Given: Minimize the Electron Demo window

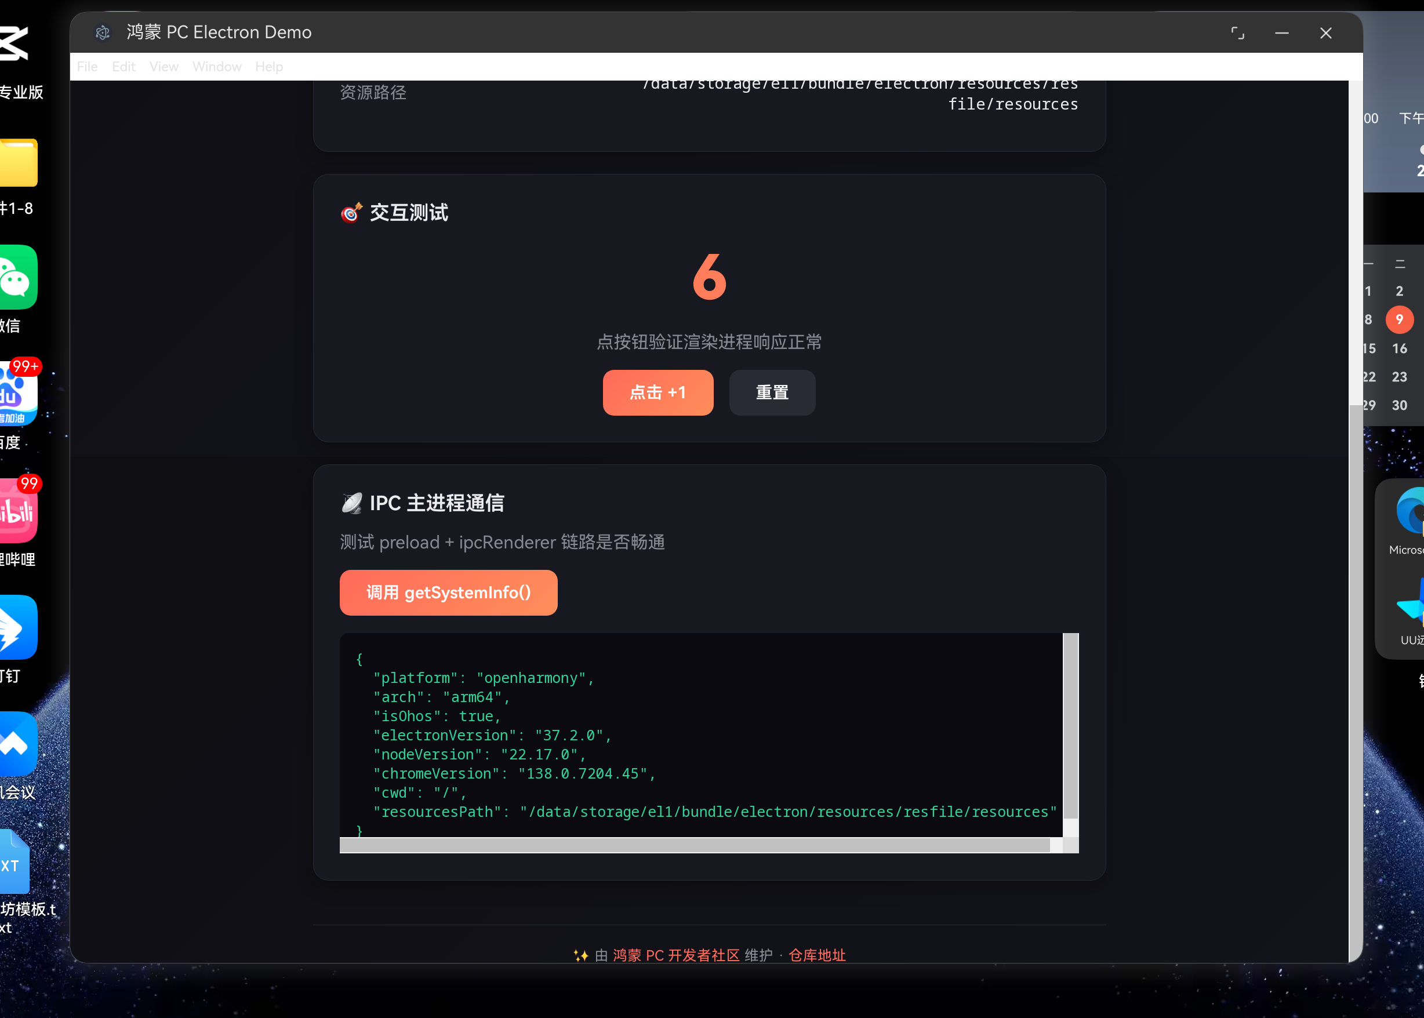Looking at the screenshot, I should point(1282,32).
